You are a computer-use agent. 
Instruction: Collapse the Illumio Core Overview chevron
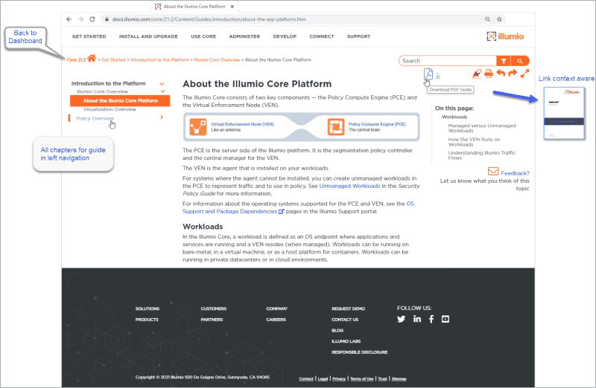pos(162,91)
